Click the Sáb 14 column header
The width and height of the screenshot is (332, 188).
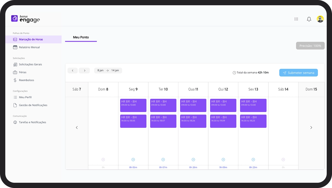283,89
